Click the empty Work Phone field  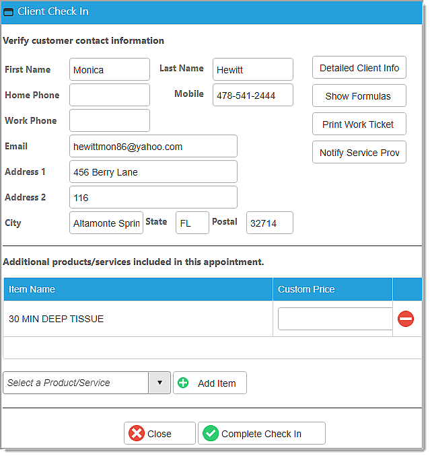110,120
